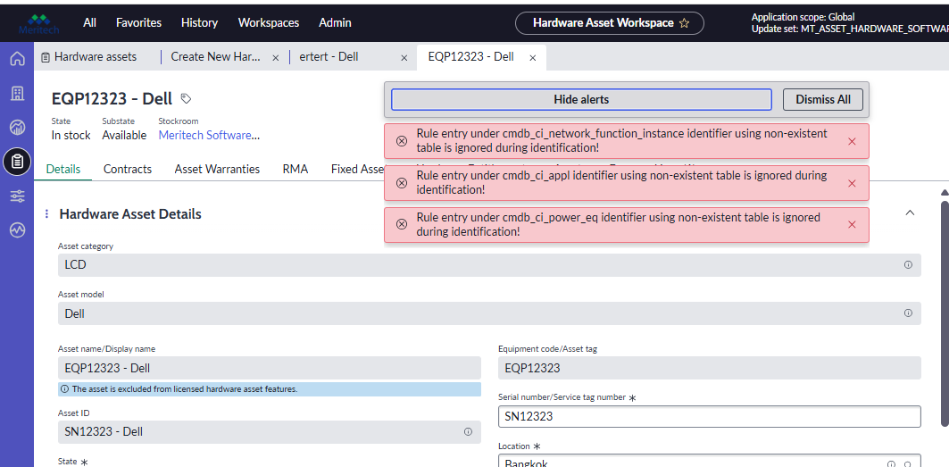949x467 pixels.
Task: Open the Workspaces menu
Action: tap(269, 23)
